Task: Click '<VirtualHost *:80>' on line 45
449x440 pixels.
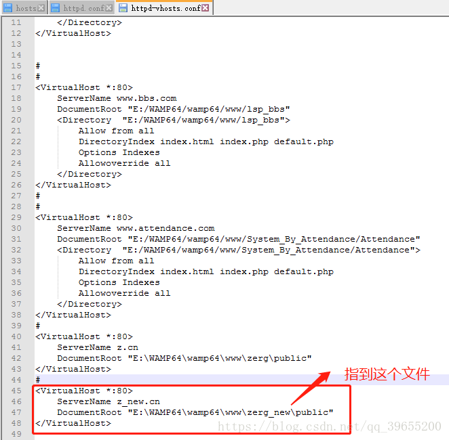Action: (x=84, y=391)
